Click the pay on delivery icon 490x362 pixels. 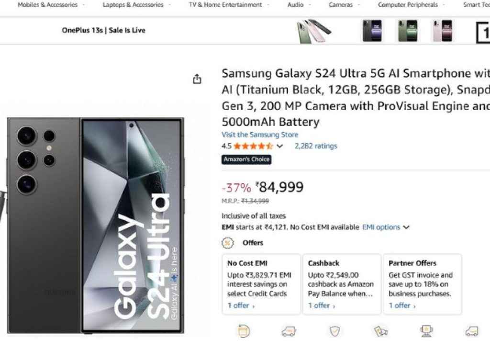click(380, 331)
